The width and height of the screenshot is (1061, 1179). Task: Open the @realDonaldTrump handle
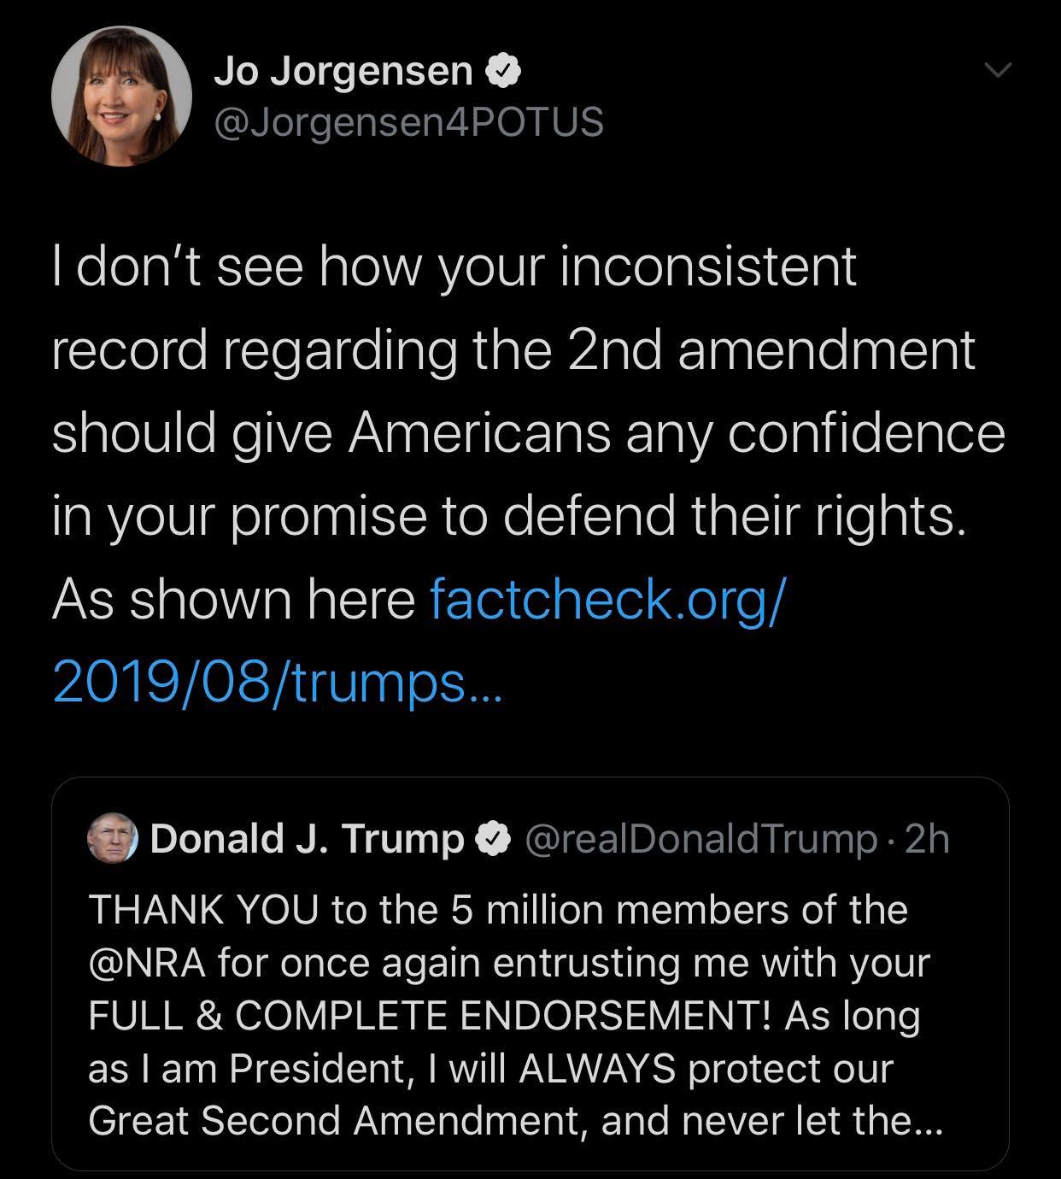699,839
